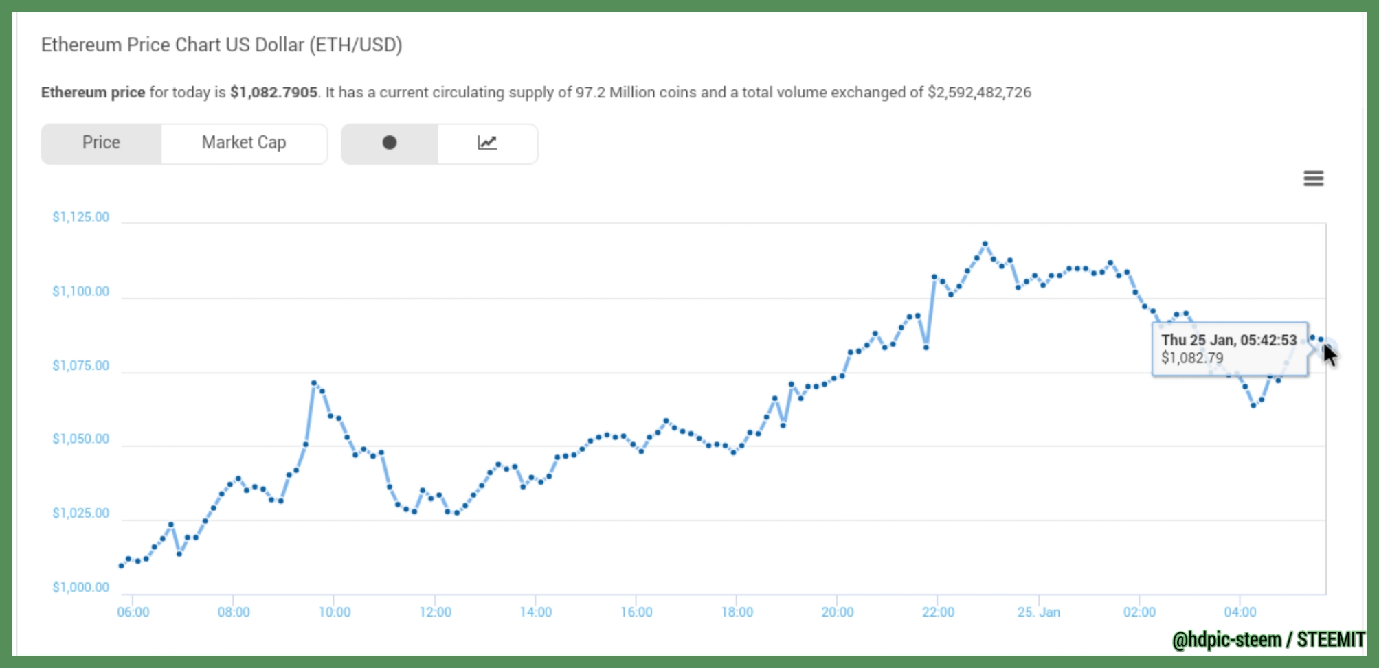Viewport: 1379px width, 668px height.
Task: Click the 08:00 time axis label
Action: pos(234,612)
